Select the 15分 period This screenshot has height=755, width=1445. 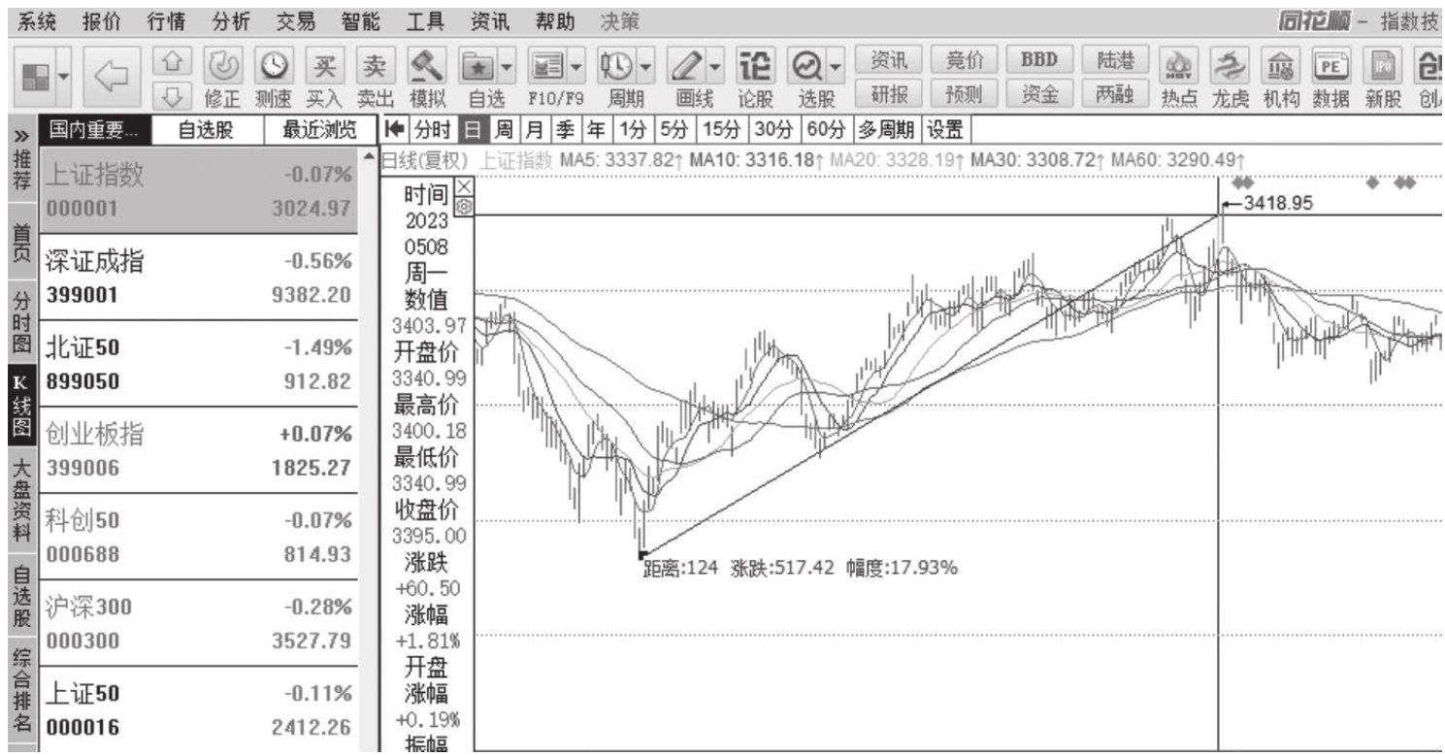pyautogui.click(x=719, y=129)
